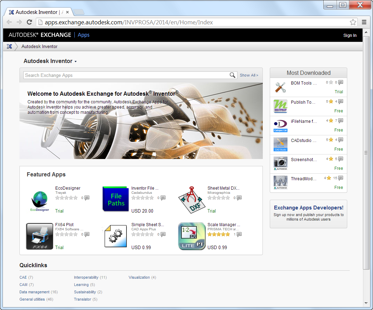This screenshot has width=373, height=310.
Task: Toggle the bookmark star in address bar
Action: click(353, 22)
